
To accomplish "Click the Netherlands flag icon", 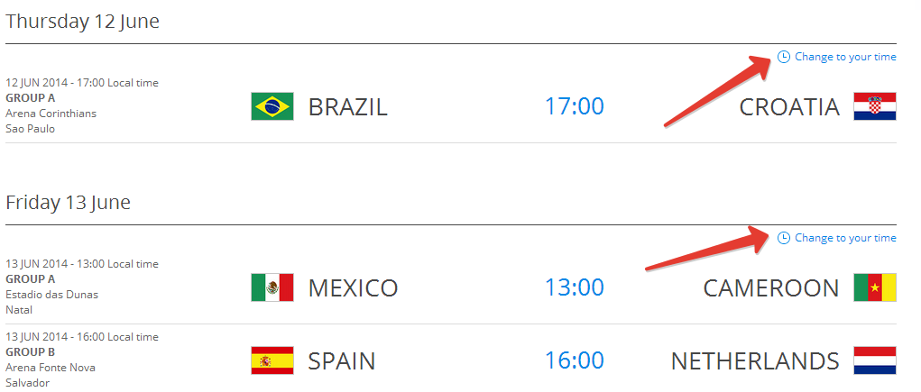I will [874, 361].
